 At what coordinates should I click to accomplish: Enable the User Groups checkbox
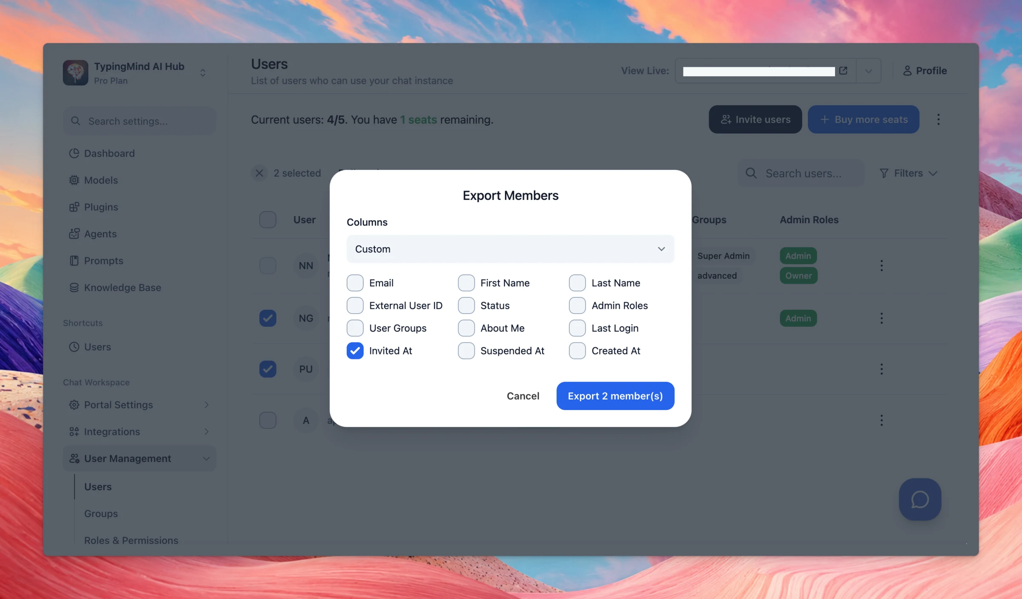[x=355, y=328]
